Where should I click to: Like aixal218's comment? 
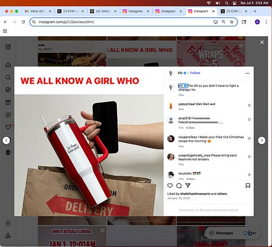[x=249, y=119]
